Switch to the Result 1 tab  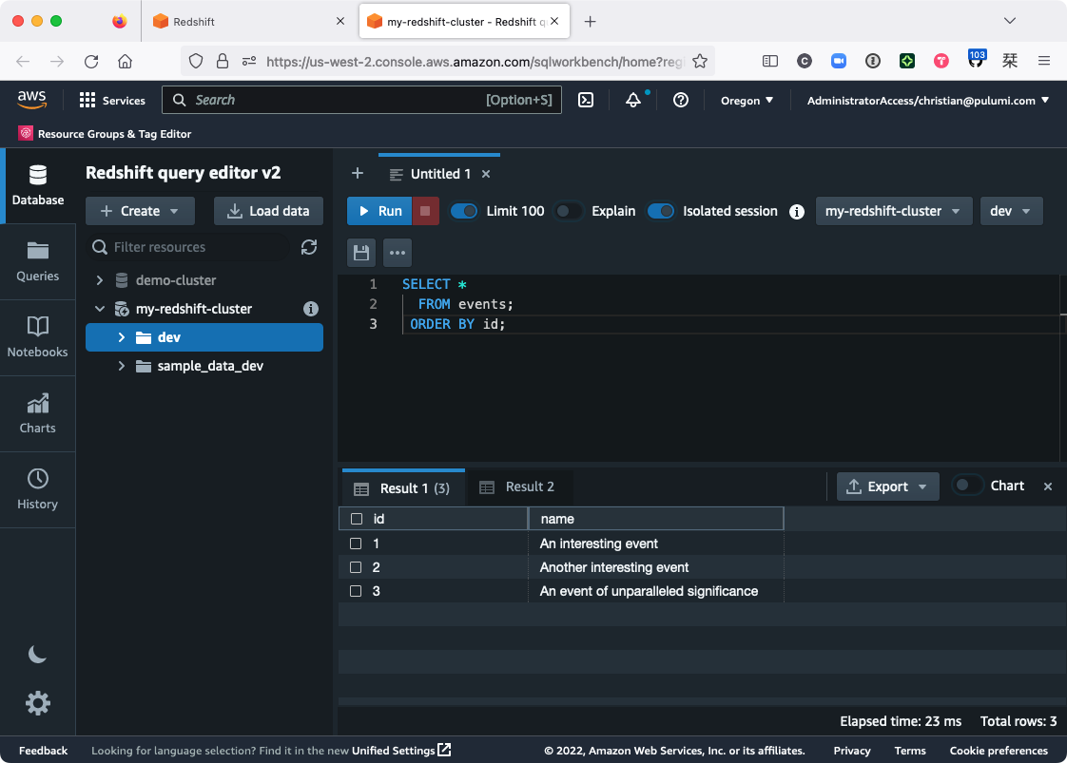(x=403, y=487)
